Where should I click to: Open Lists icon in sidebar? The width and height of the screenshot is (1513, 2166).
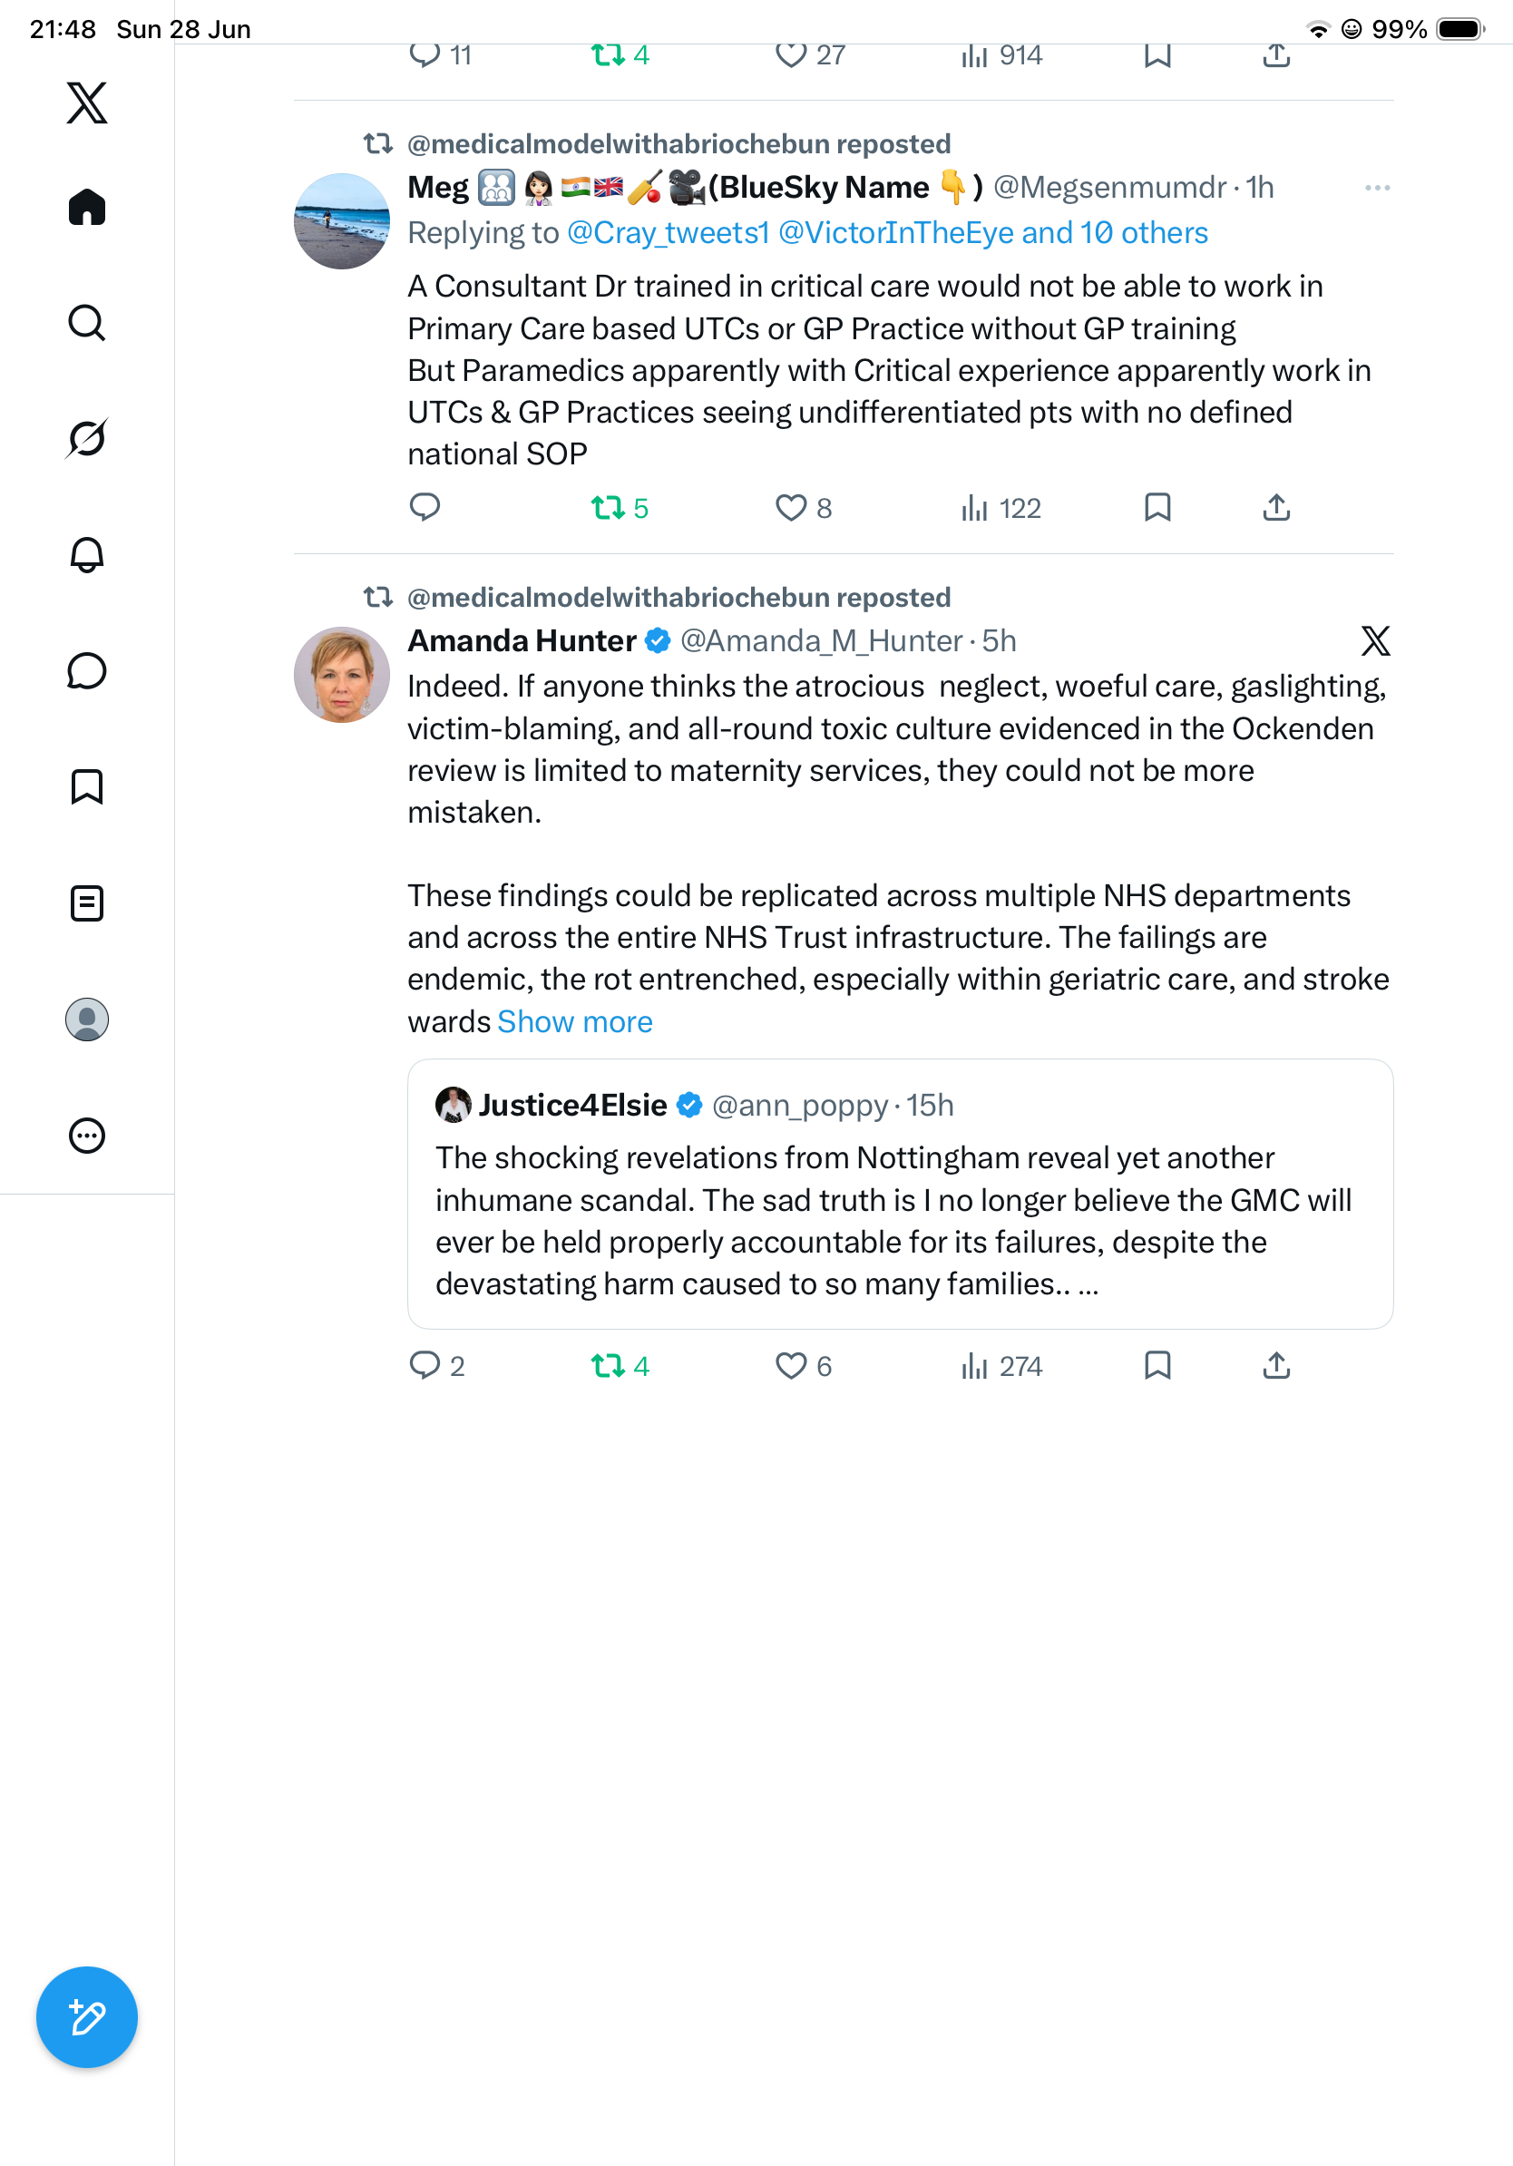click(x=87, y=902)
